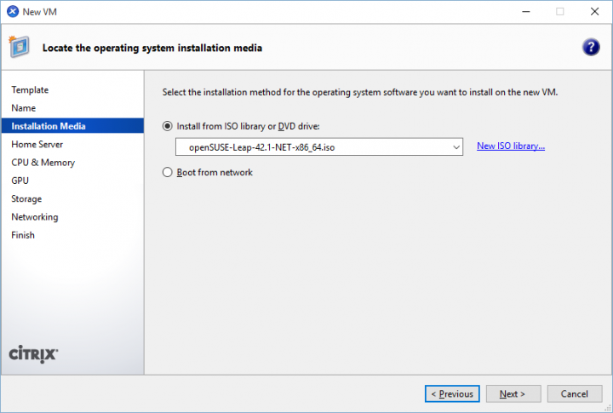Go to the Template step

pos(30,90)
